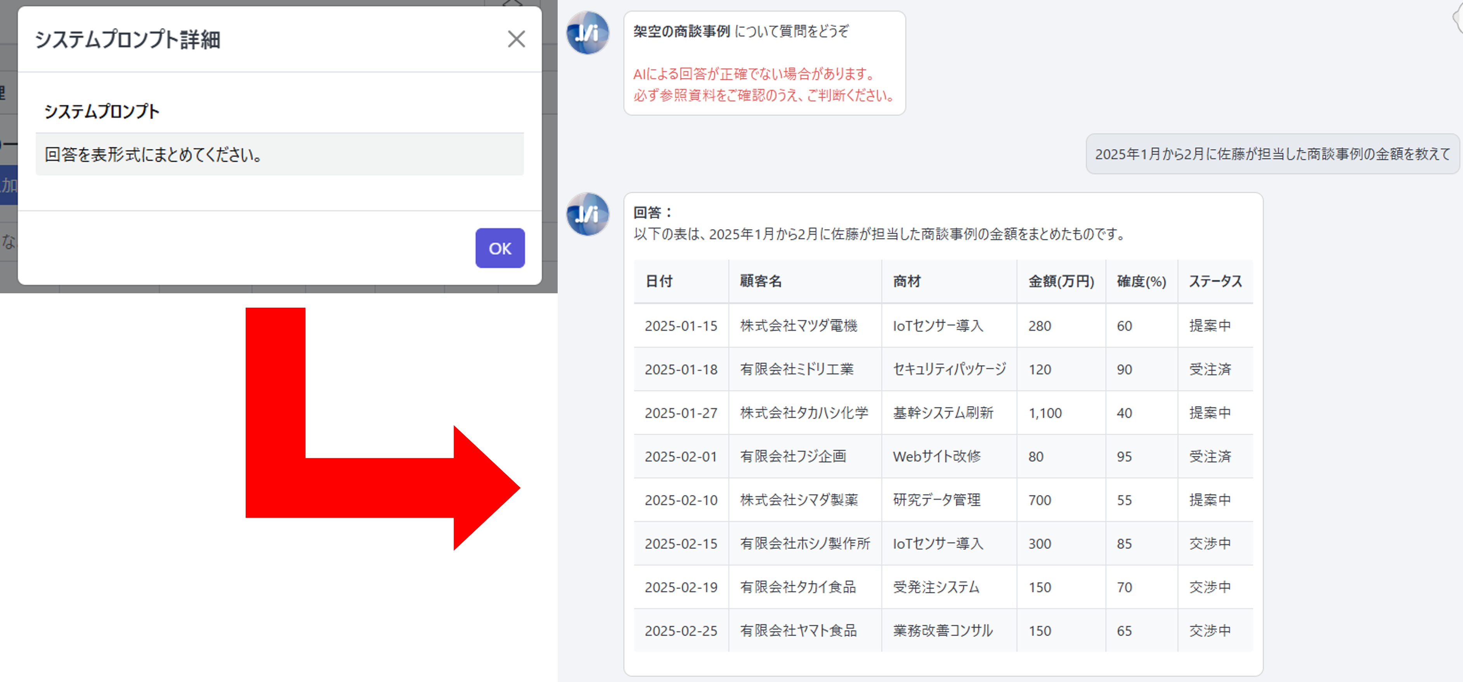The width and height of the screenshot is (1463, 682).
Task: Close the システムプロンプト詳細 dialog with X
Action: [516, 39]
